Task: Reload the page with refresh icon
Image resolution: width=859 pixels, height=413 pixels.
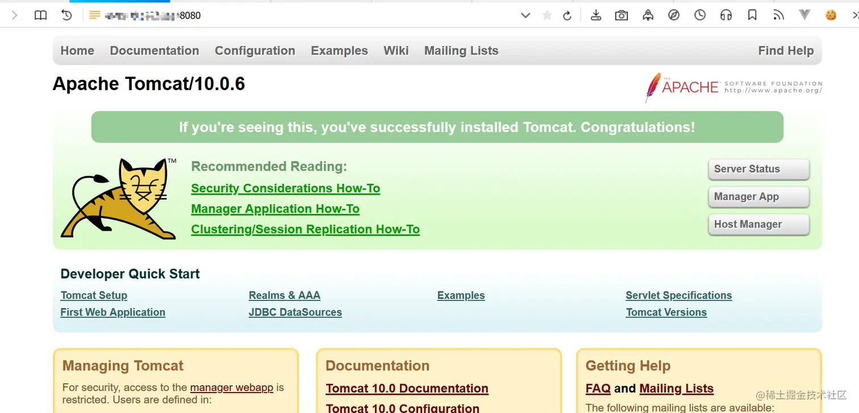Action: 567,15
